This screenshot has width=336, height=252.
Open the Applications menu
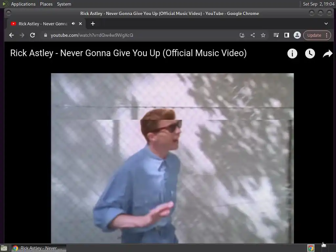[x=23, y=4]
